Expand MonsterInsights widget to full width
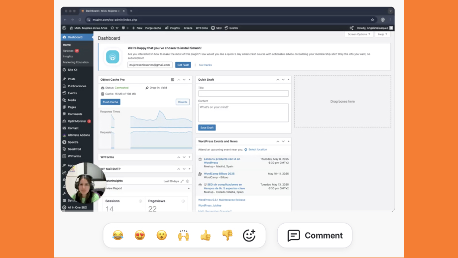Screen dimensions: 458x258 tap(182, 181)
